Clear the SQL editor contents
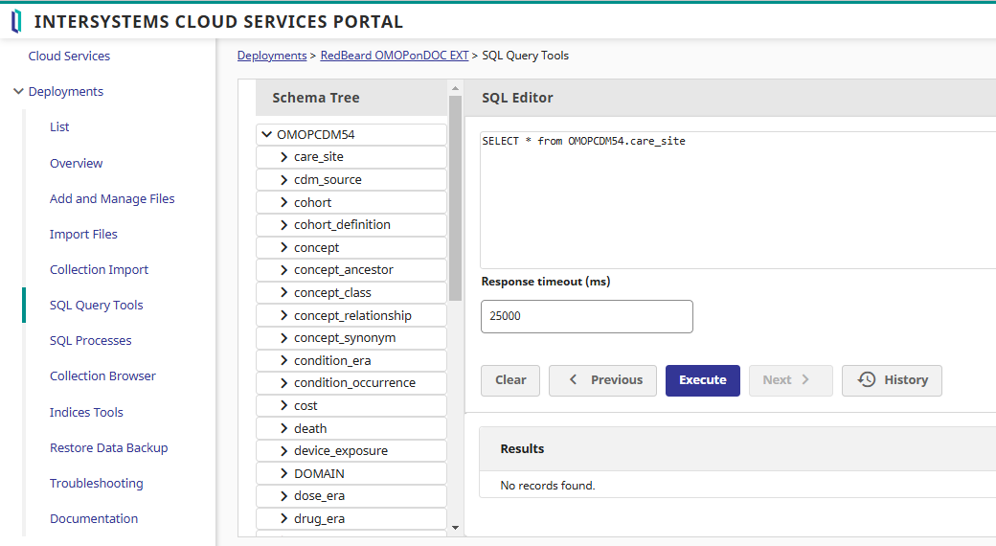Viewport: 996px width, 546px height. (x=510, y=380)
